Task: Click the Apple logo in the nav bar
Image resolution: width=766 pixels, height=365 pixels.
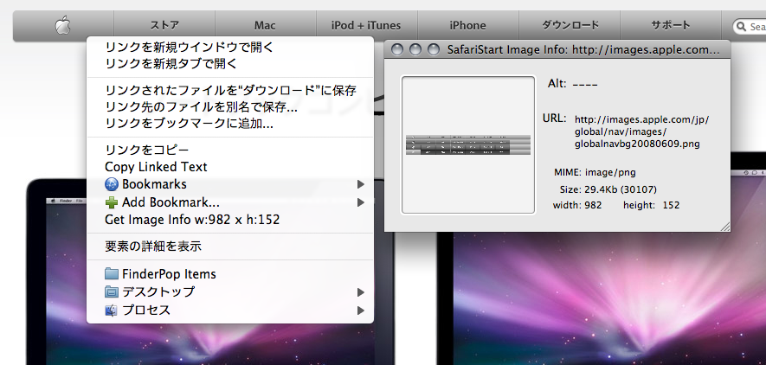Action: 62,25
